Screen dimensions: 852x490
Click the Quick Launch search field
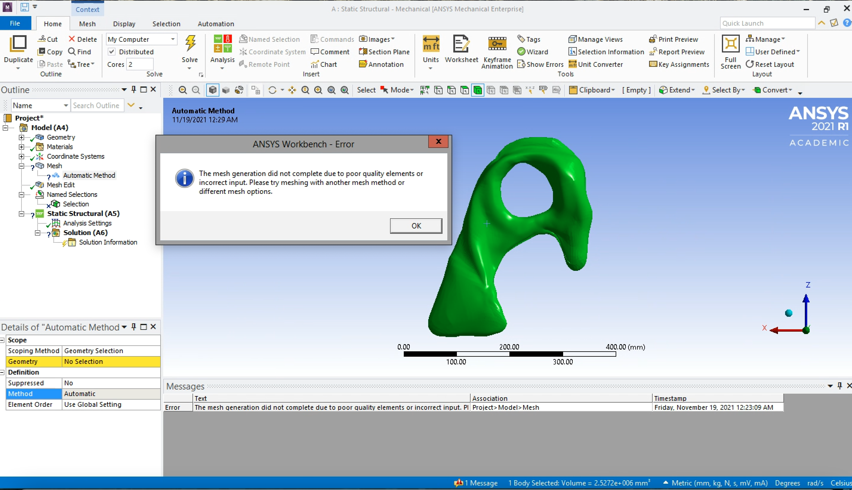coord(767,23)
